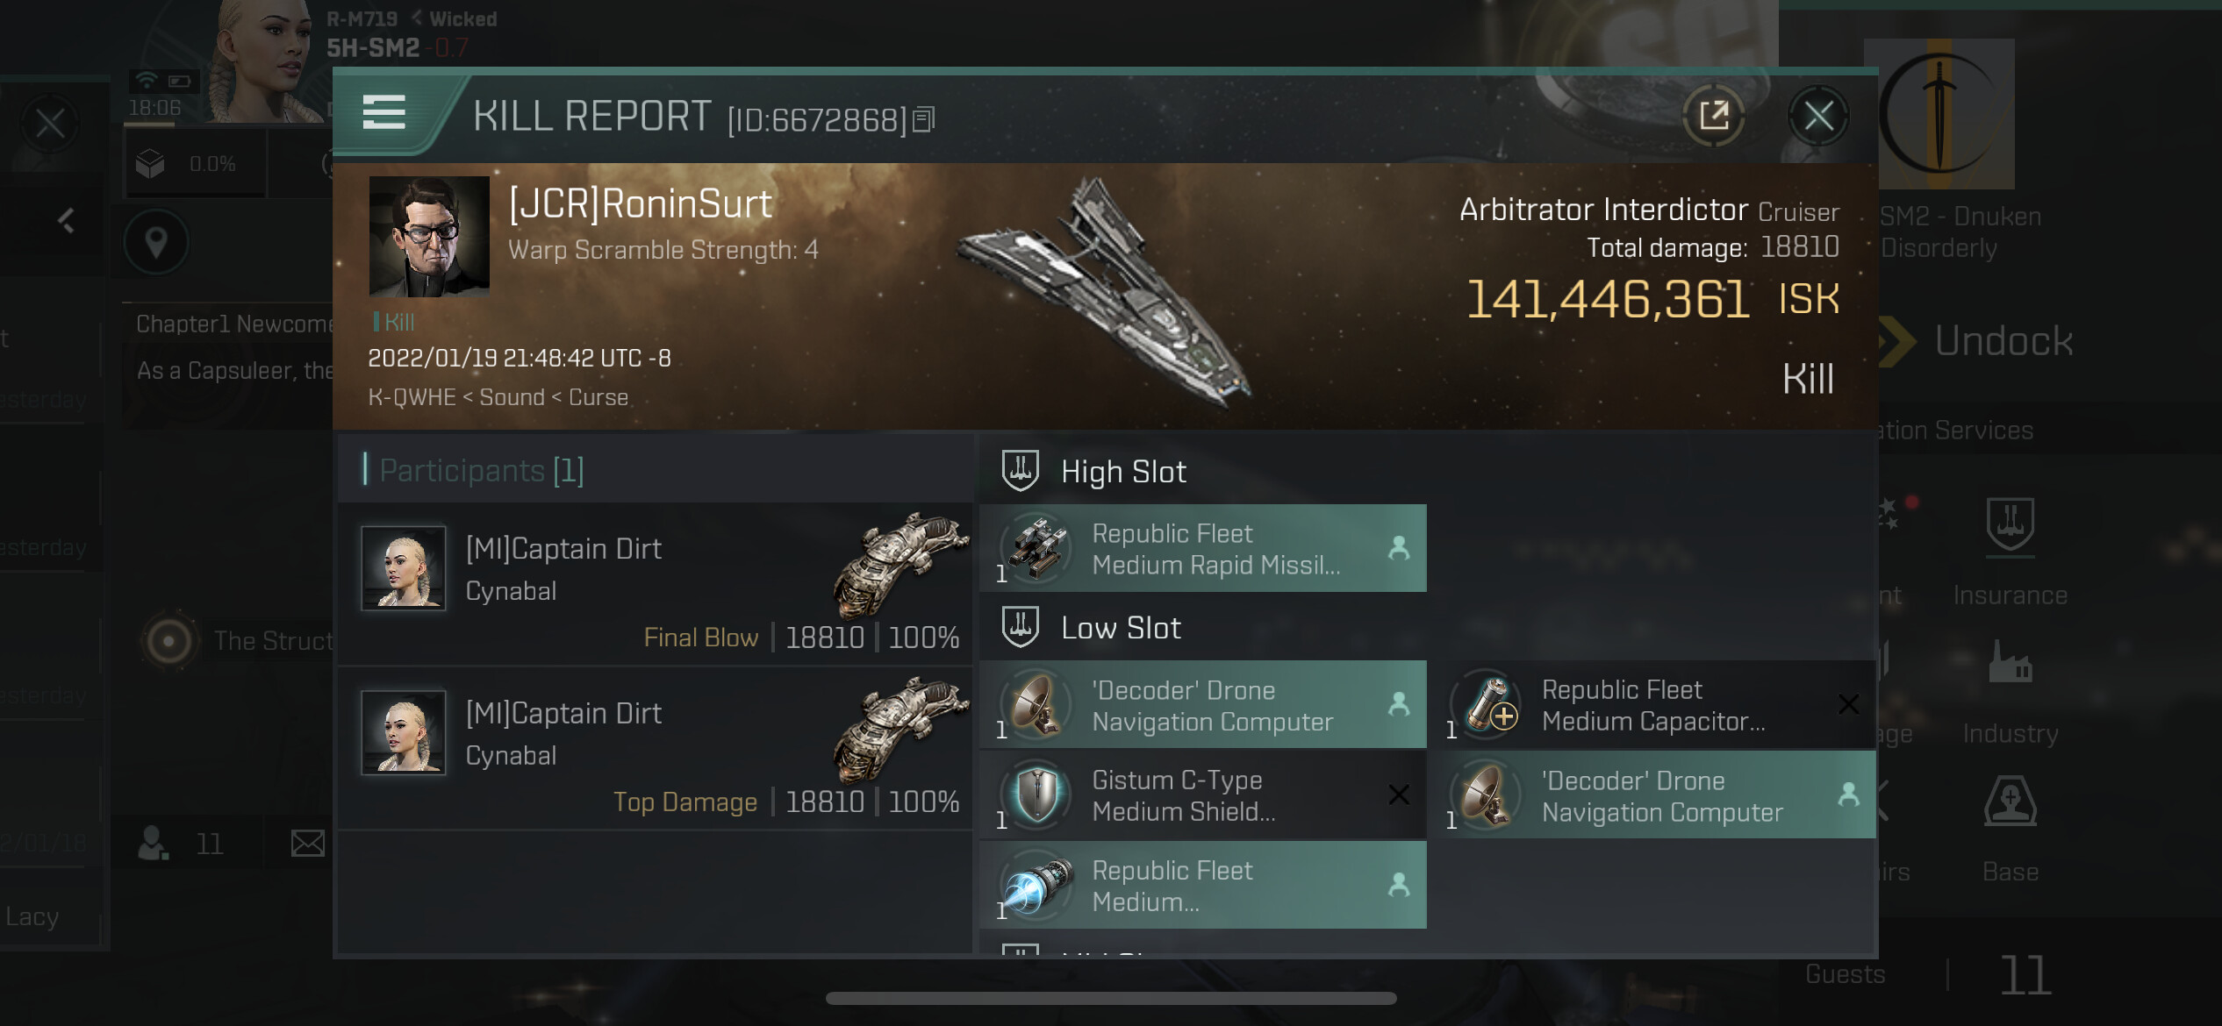The height and width of the screenshot is (1026, 2222).
Task: Close the kill report window
Action: coord(1818,116)
